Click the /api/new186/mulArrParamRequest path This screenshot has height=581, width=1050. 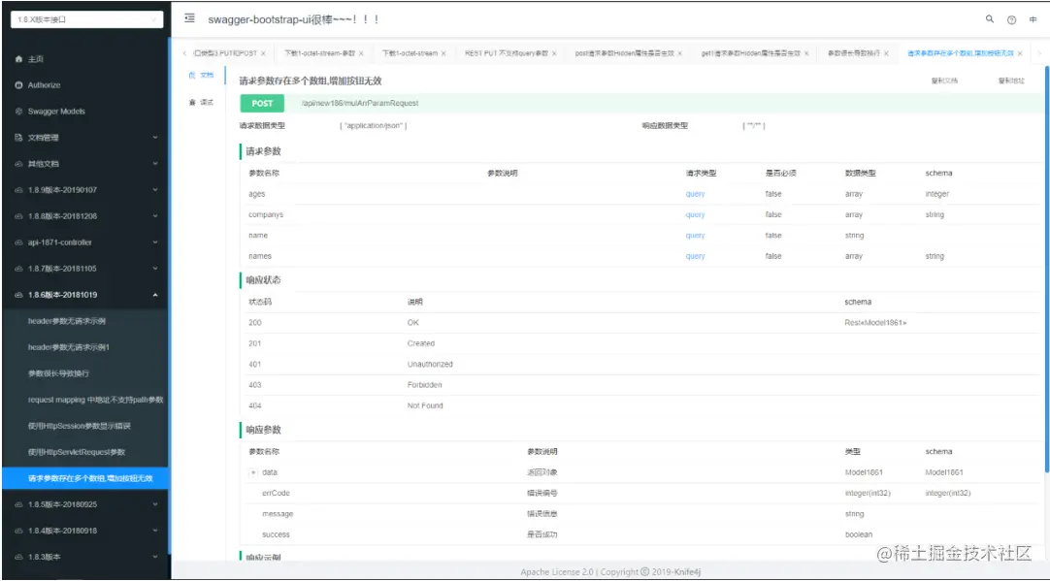pyautogui.click(x=360, y=103)
